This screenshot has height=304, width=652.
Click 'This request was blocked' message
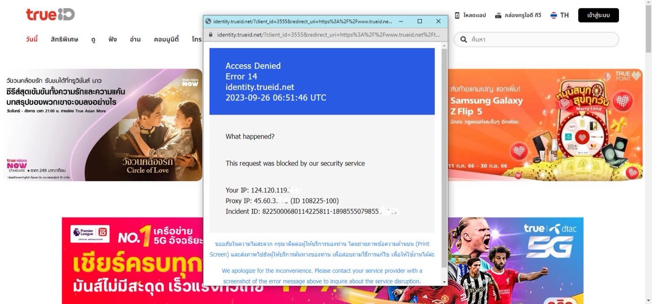[x=295, y=163]
